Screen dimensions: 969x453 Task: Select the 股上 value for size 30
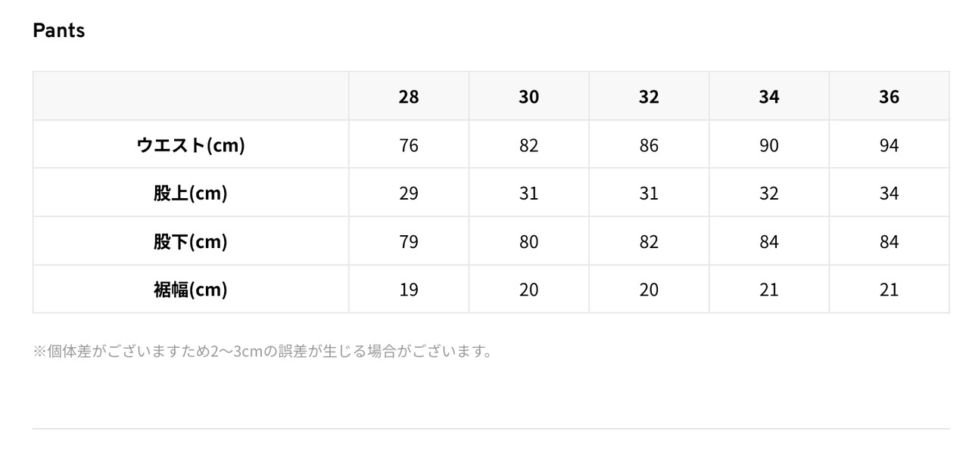coord(528,194)
